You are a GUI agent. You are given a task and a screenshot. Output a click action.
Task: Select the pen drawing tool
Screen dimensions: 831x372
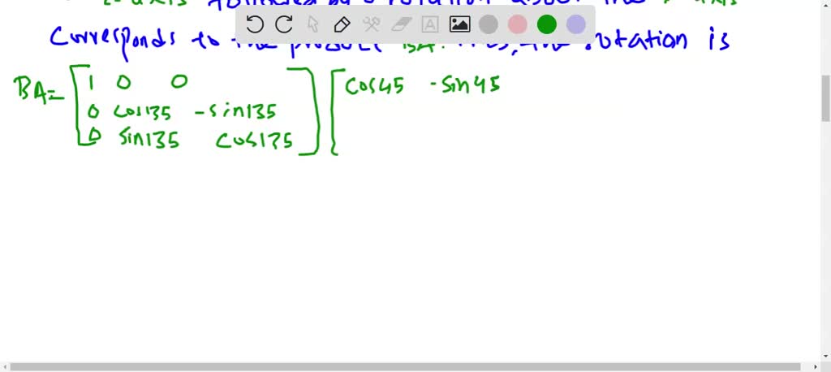pos(342,24)
